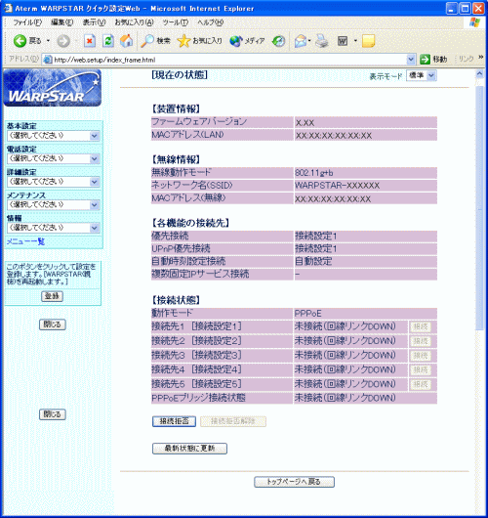Click the Home icon
Viewport: 488px width, 518px height.
click(126, 41)
